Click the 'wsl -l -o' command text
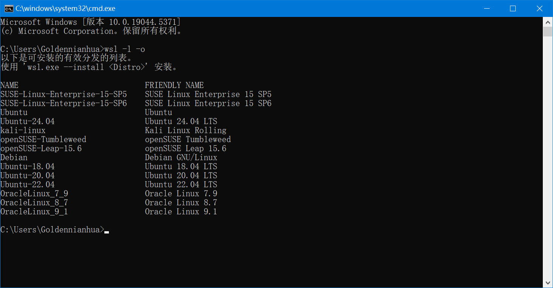This screenshot has height=288, width=553. [125, 49]
